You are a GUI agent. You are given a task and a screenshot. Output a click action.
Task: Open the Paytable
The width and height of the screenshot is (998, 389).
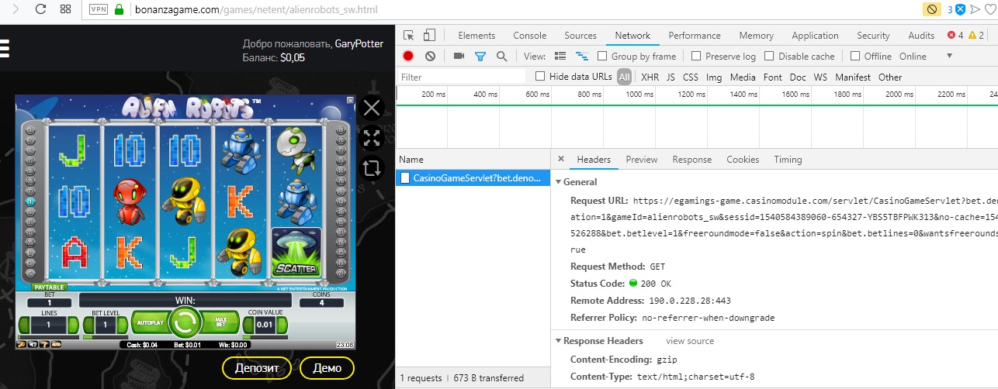tap(48, 287)
